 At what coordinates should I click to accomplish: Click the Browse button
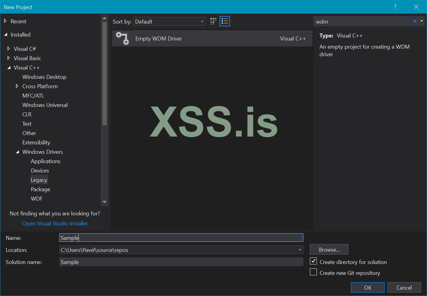point(329,249)
